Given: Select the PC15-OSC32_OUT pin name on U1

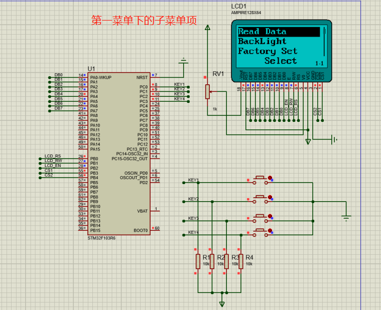Looking at the screenshot, I should 130,159.
